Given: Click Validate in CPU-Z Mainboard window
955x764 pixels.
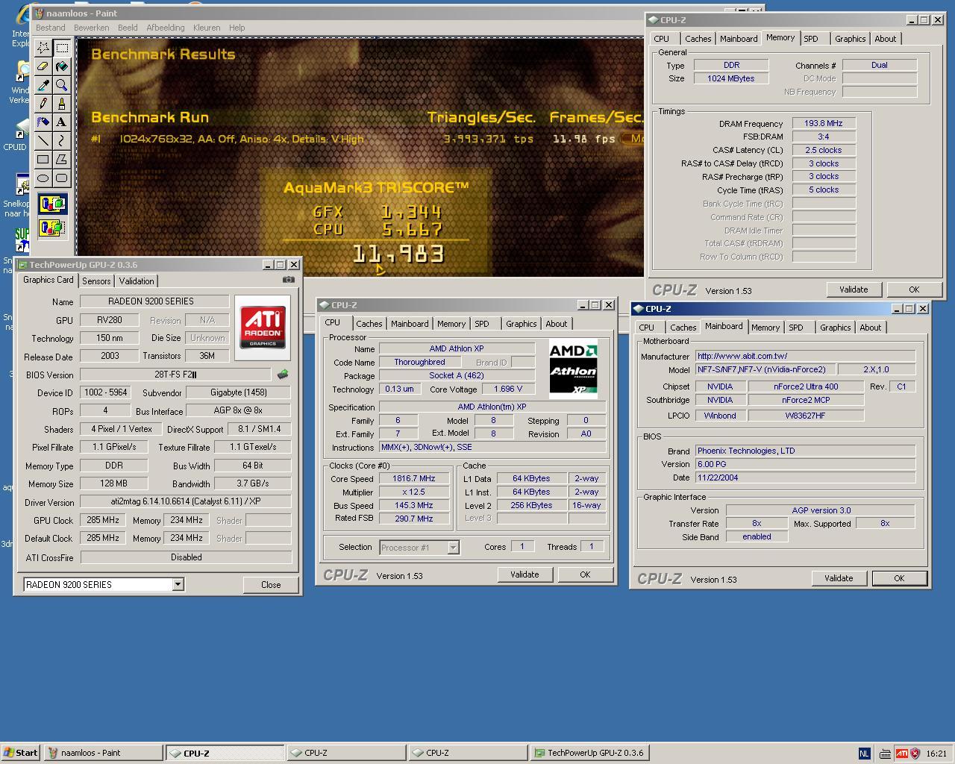Looking at the screenshot, I should point(839,578).
